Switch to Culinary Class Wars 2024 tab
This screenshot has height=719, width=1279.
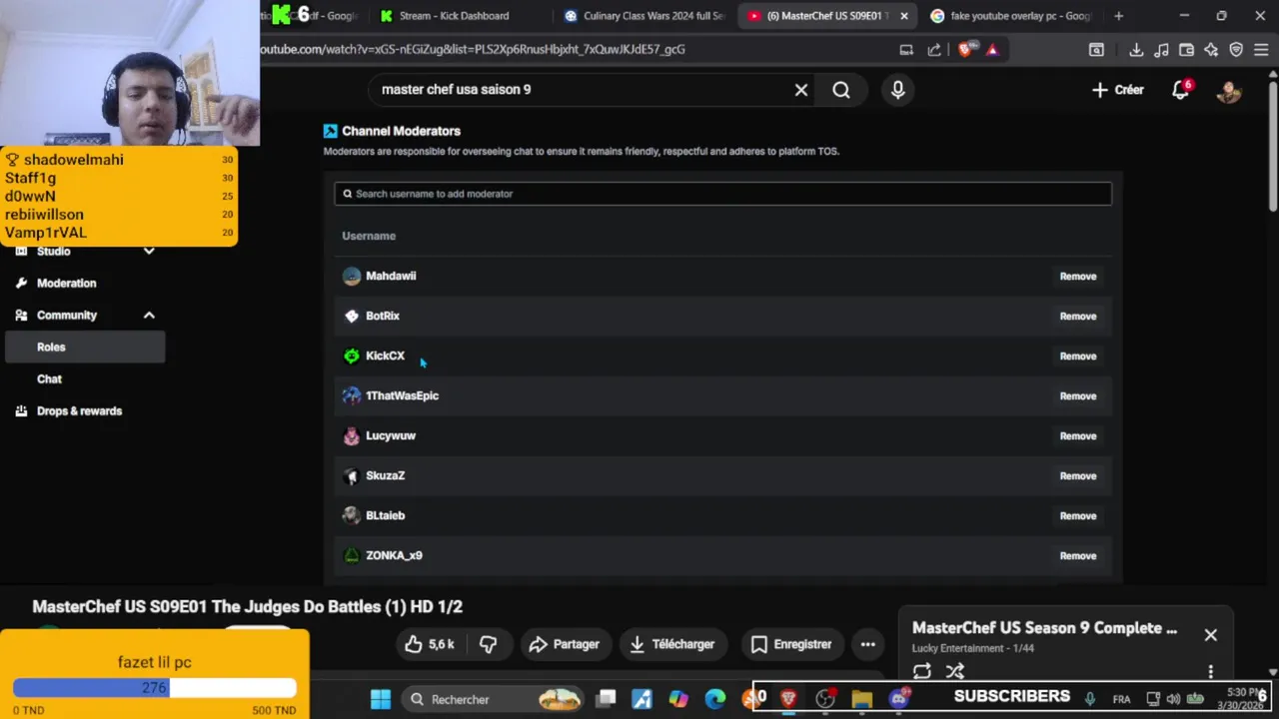click(644, 16)
